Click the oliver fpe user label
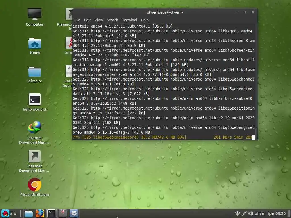 point(264,213)
